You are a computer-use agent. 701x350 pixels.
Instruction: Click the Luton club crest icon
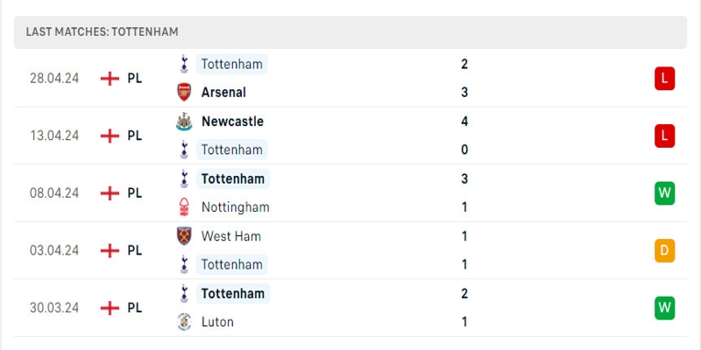point(184,321)
